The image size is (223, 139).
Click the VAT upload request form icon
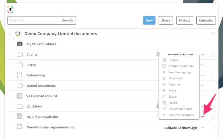click(x=20, y=96)
